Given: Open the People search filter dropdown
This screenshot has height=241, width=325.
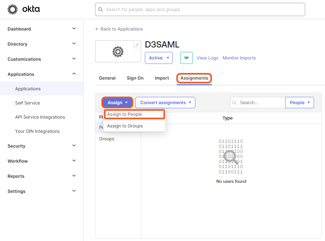Looking at the screenshot, I should click(x=299, y=103).
